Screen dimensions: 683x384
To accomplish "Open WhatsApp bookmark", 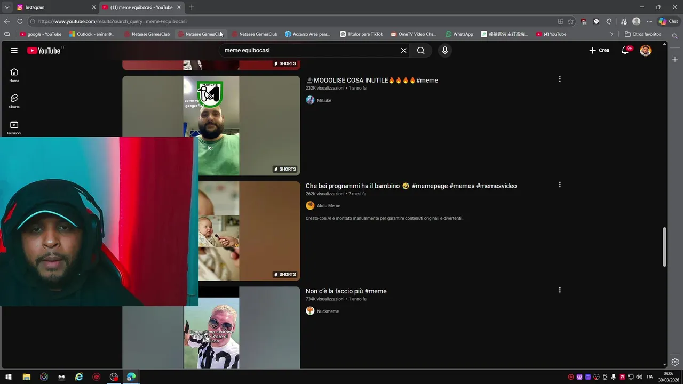I will [459, 34].
